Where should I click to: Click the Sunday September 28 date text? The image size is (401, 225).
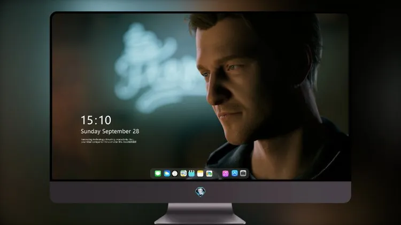110,131
